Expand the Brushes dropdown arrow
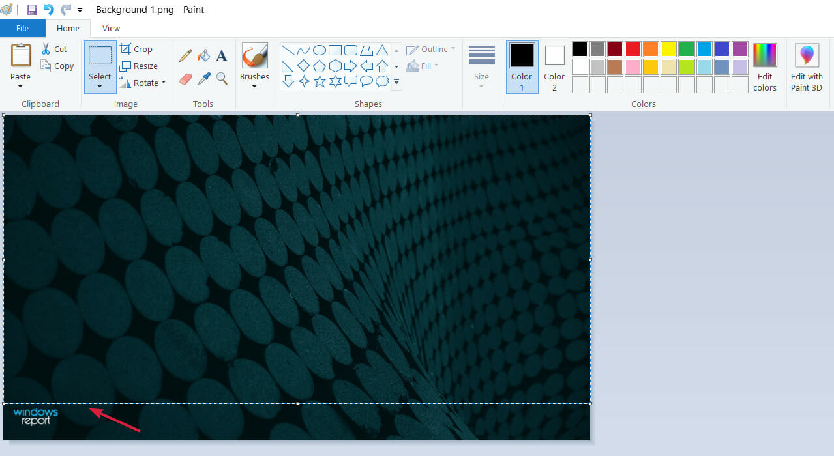This screenshot has height=456, width=834. point(254,87)
